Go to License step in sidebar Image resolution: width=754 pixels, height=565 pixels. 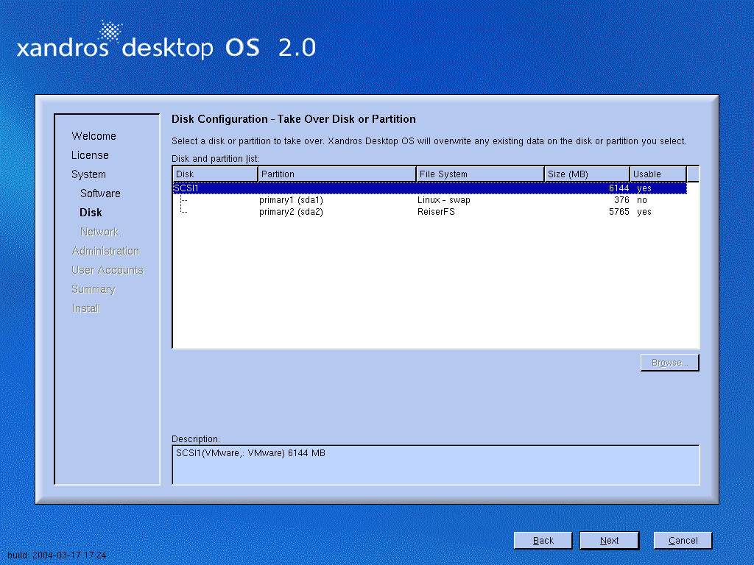coord(90,155)
